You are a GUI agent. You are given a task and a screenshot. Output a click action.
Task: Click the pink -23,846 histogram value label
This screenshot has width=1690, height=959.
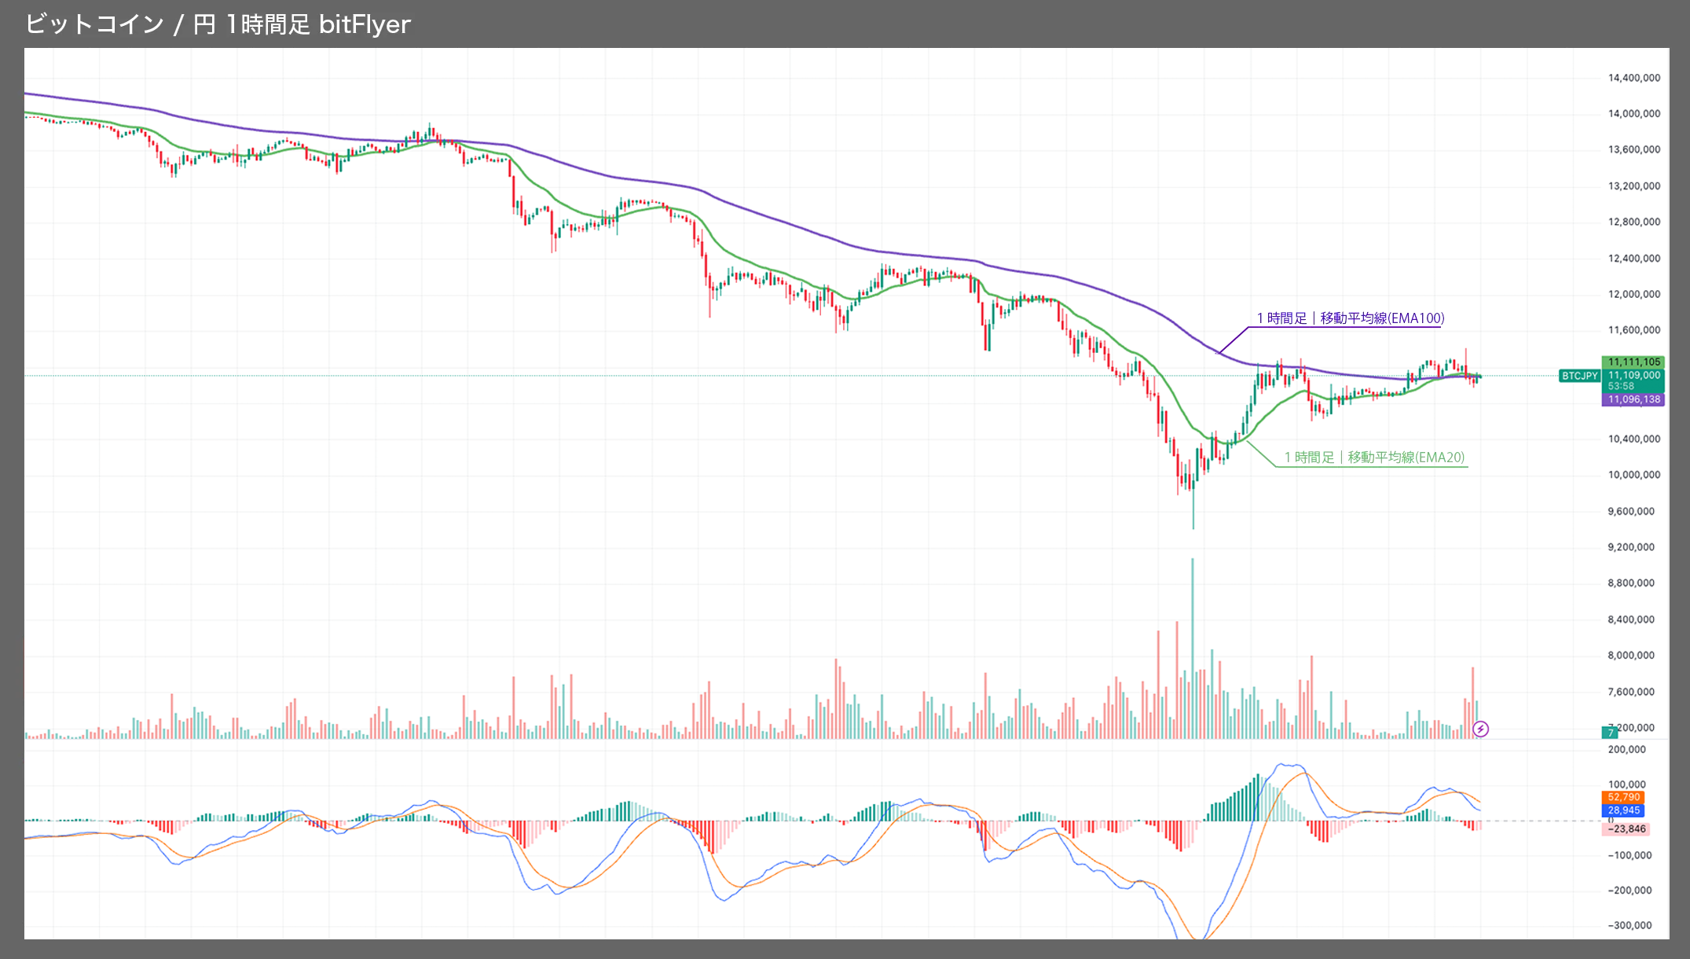(x=1626, y=829)
